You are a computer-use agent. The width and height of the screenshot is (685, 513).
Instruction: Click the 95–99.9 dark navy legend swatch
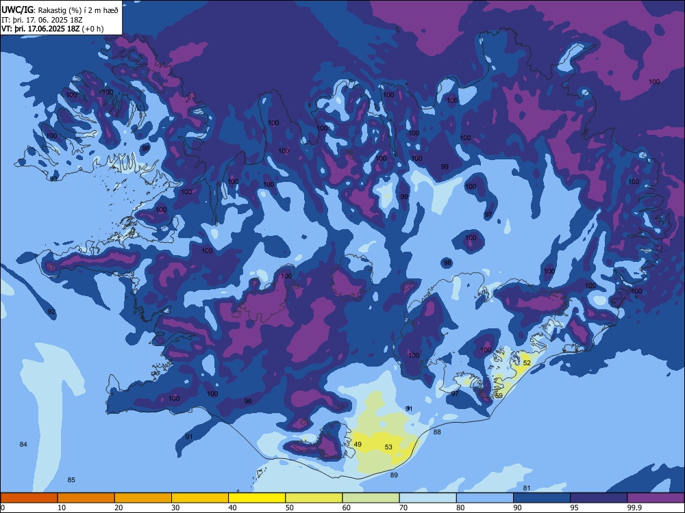(x=599, y=498)
